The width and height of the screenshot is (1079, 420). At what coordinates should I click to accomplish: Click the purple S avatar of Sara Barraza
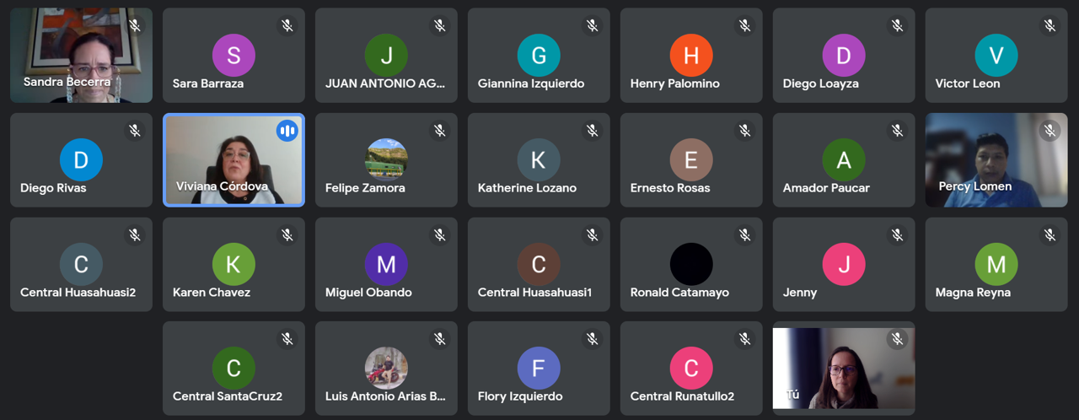[234, 56]
